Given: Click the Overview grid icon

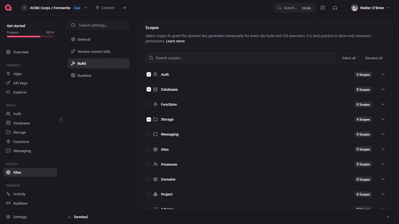Looking at the screenshot, I should 8,52.
